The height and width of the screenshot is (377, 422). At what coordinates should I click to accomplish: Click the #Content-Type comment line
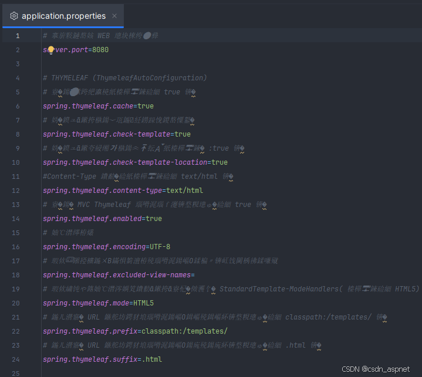click(x=138, y=176)
